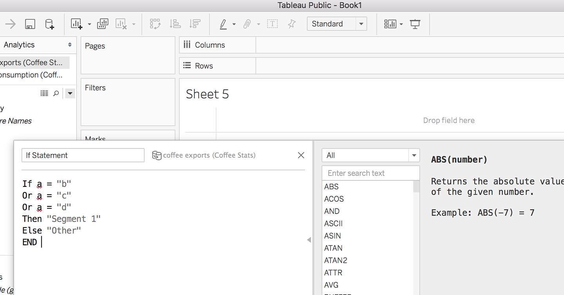Click the Swap rows and columns icon
This screenshot has height=295, width=564.
coord(155,24)
